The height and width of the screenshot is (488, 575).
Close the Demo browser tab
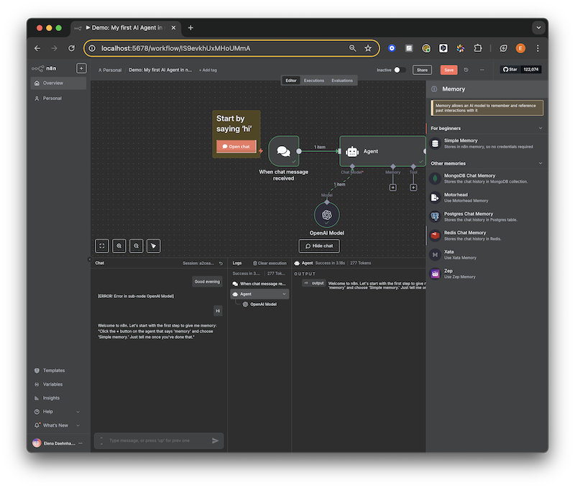click(173, 28)
